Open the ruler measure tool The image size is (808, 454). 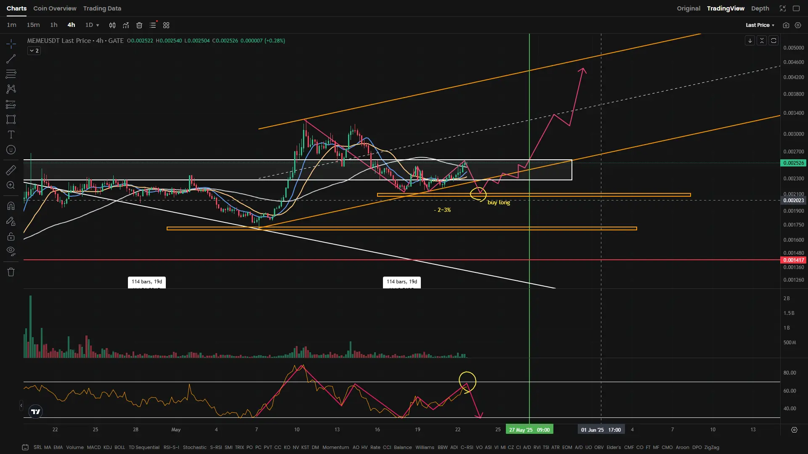click(11, 170)
